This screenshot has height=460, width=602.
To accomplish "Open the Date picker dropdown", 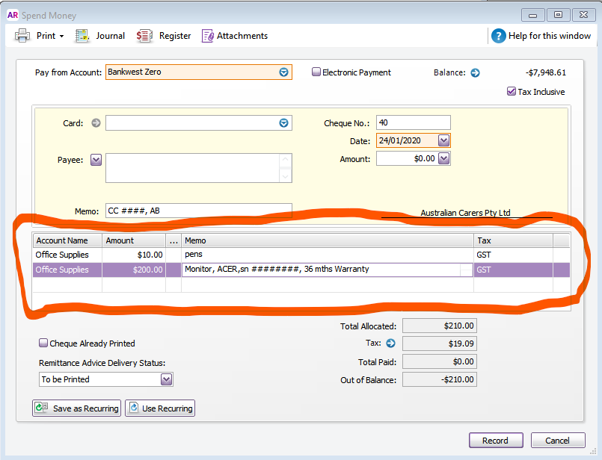I will 443,140.
